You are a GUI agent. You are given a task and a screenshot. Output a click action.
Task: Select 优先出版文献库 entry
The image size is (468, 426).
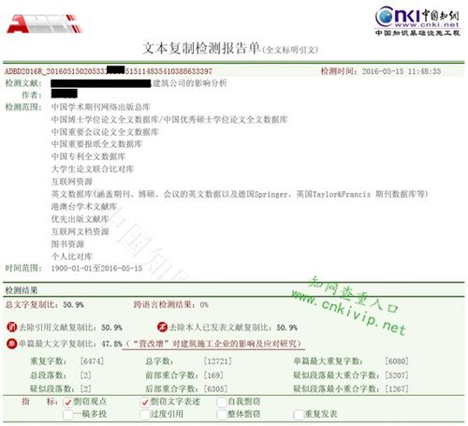80,219
